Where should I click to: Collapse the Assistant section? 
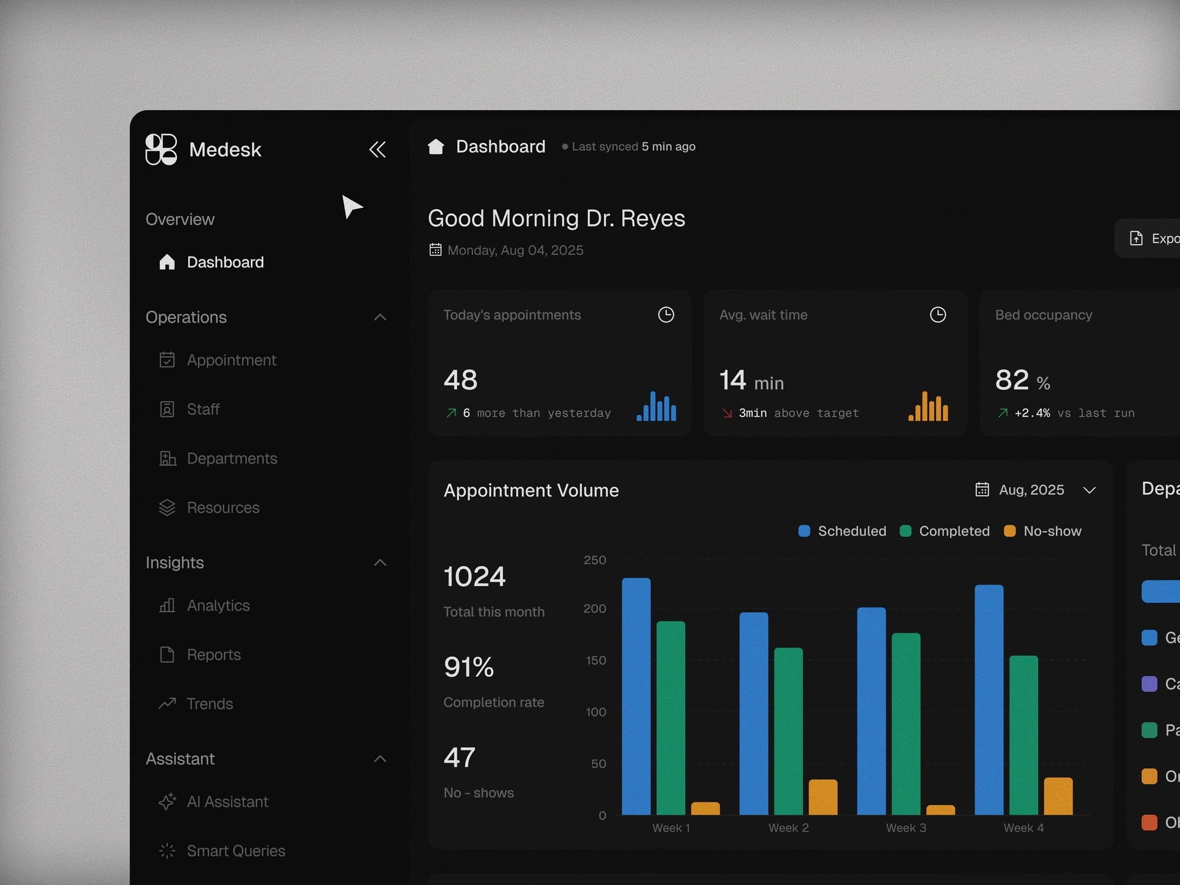(x=380, y=758)
